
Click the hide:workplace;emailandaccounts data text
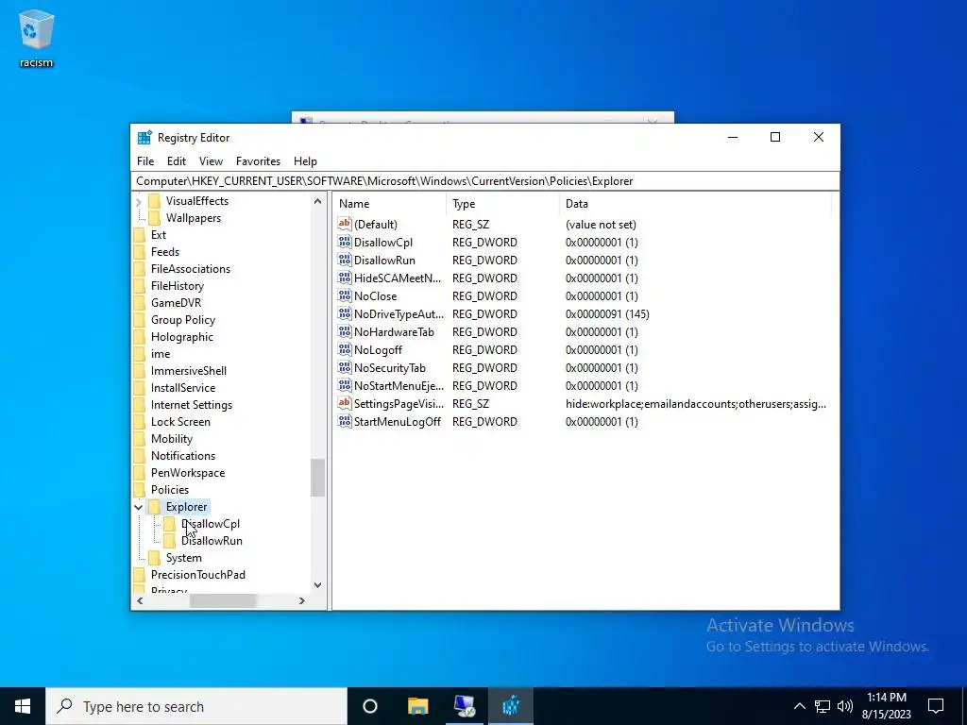coord(696,404)
